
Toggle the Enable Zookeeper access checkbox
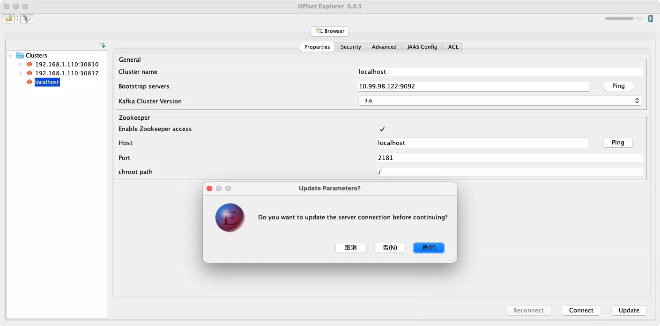pyautogui.click(x=382, y=129)
